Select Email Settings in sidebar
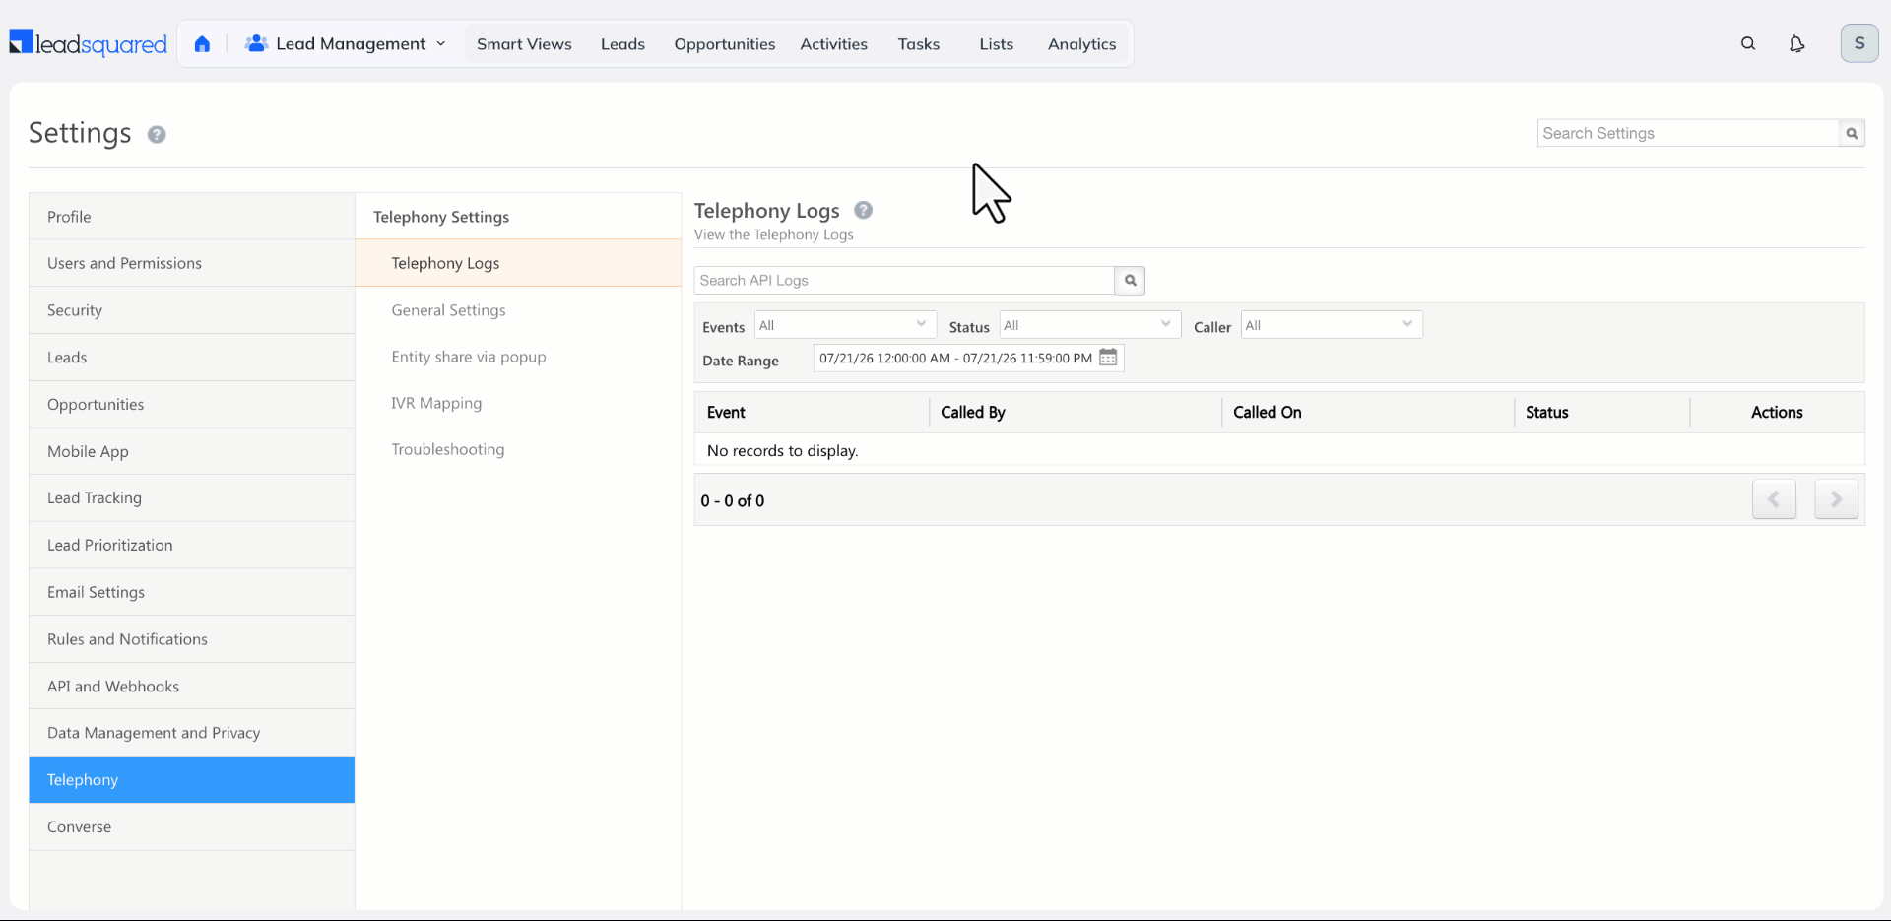1891x921 pixels. click(191, 592)
